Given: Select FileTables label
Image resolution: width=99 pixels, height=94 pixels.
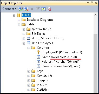Looking at the screenshot, I should 38,34.
